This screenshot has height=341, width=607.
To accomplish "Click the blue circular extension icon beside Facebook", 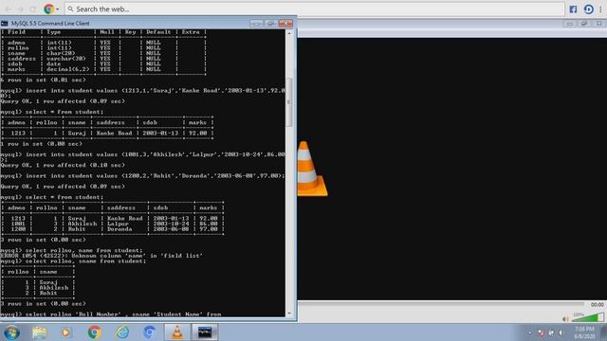I will tap(588, 9).
